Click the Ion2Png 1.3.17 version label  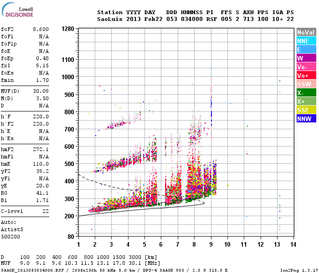click(299, 270)
